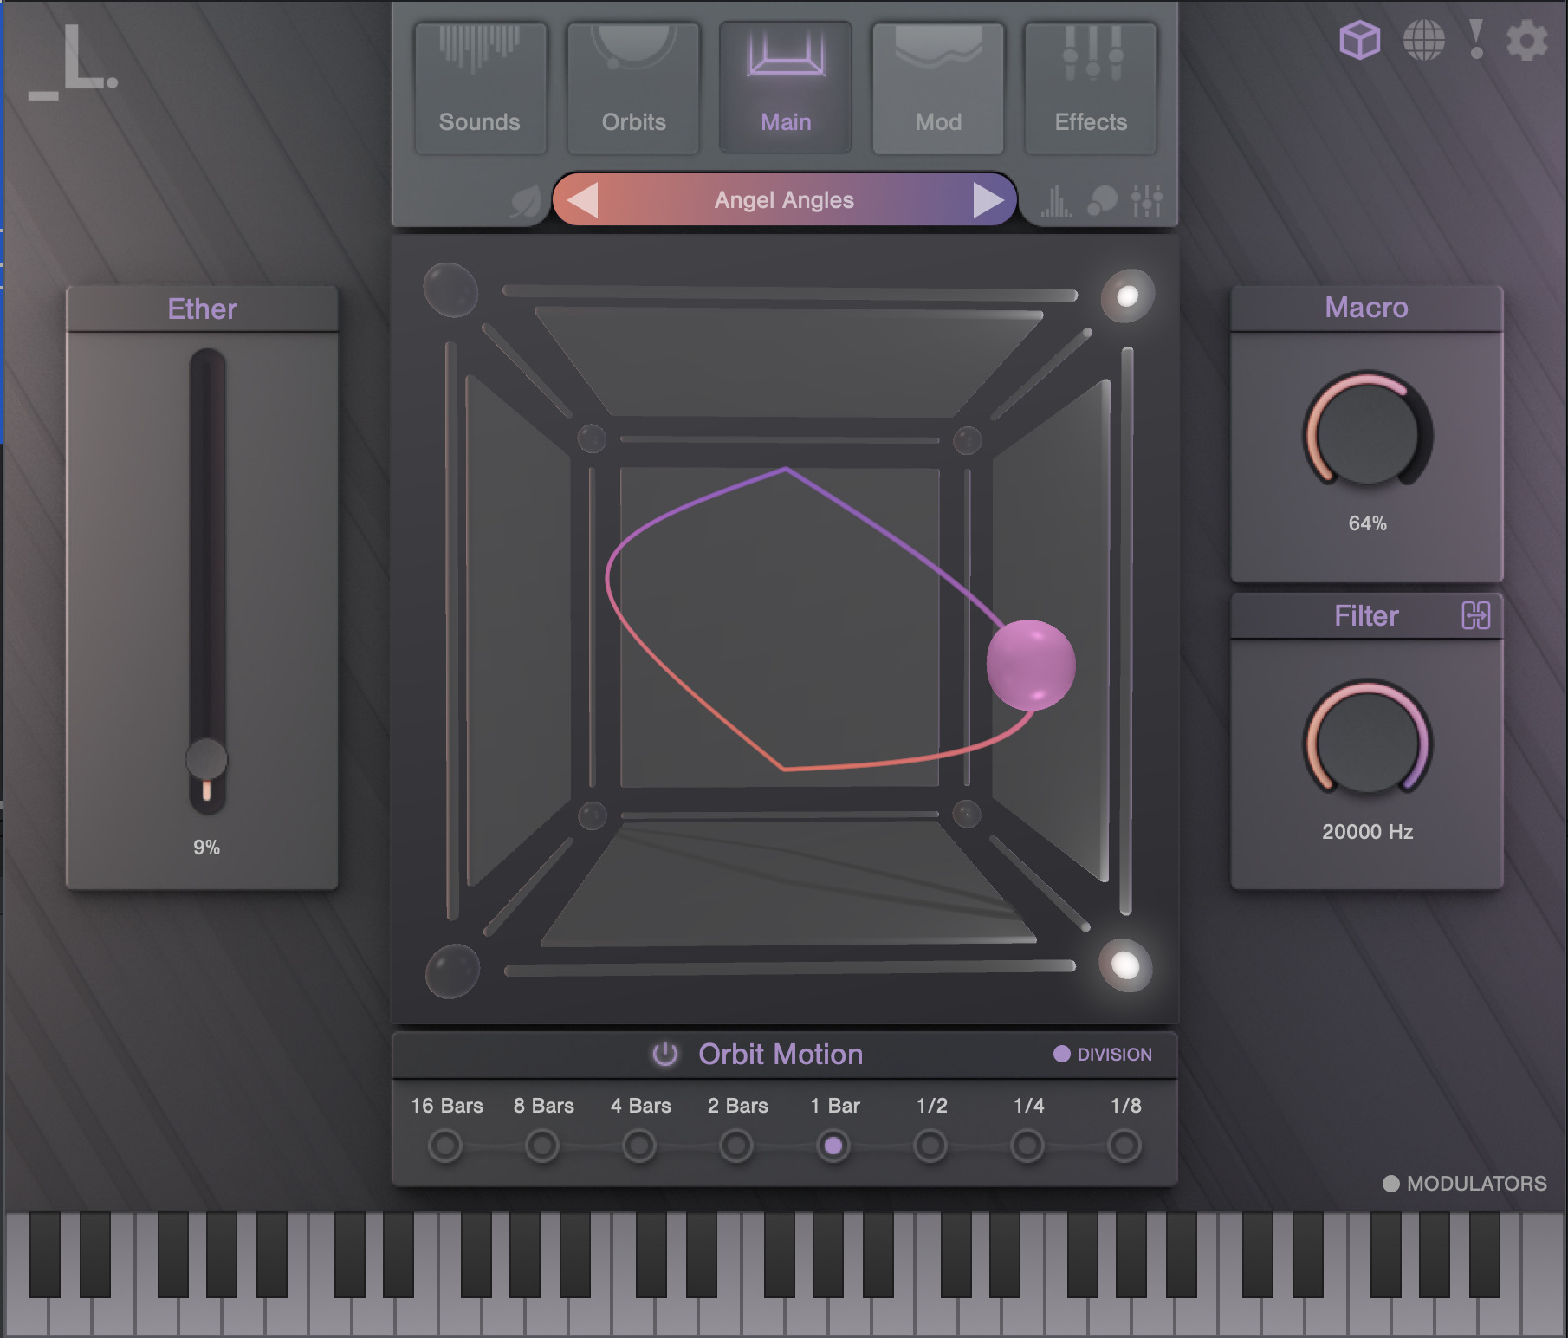
Task: Toggle the Orbit Motion power button
Action: pyautogui.click(x=664, y=1054)
